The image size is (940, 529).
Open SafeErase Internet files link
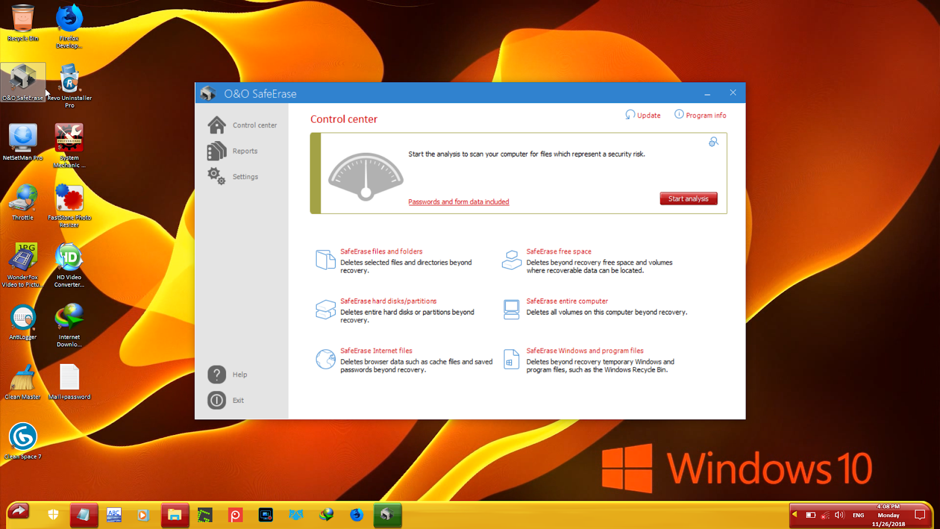tap(376, 350)
